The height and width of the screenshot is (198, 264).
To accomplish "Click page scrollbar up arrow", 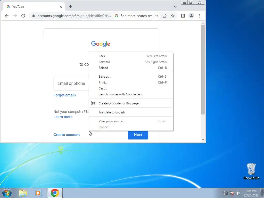I will coord(203,23).
